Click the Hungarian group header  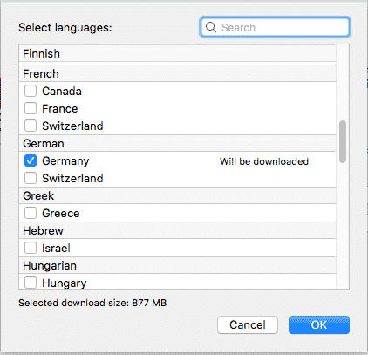click(177, 265)
